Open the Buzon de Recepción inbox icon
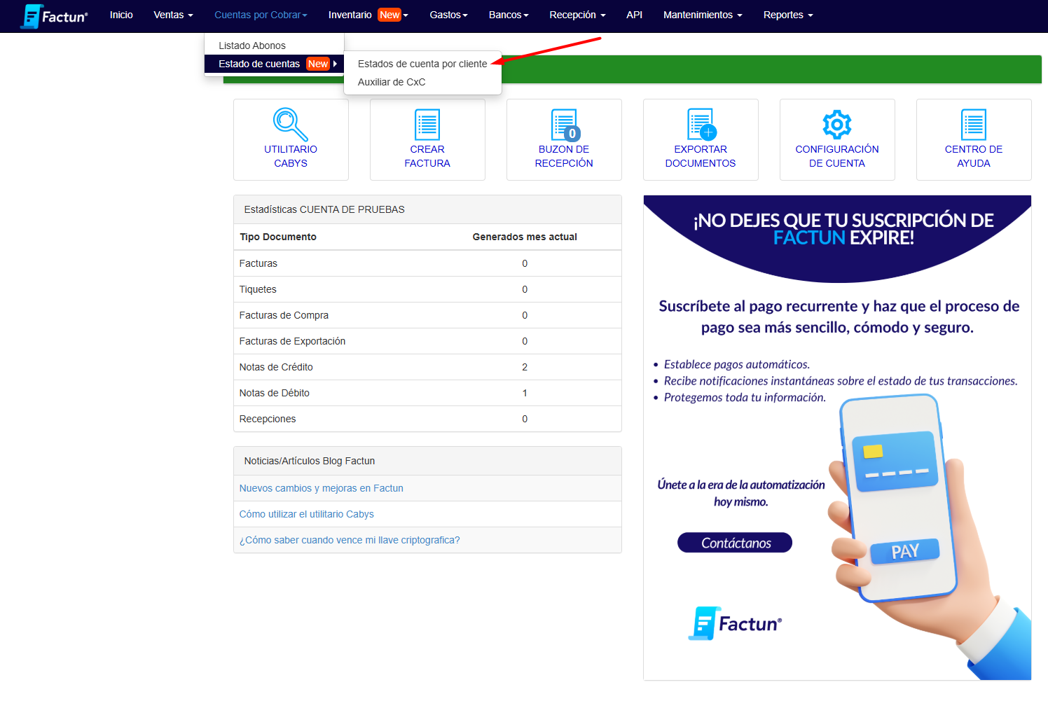Image resolution: width=1048 pixels, height=722 pixels. 565,125
